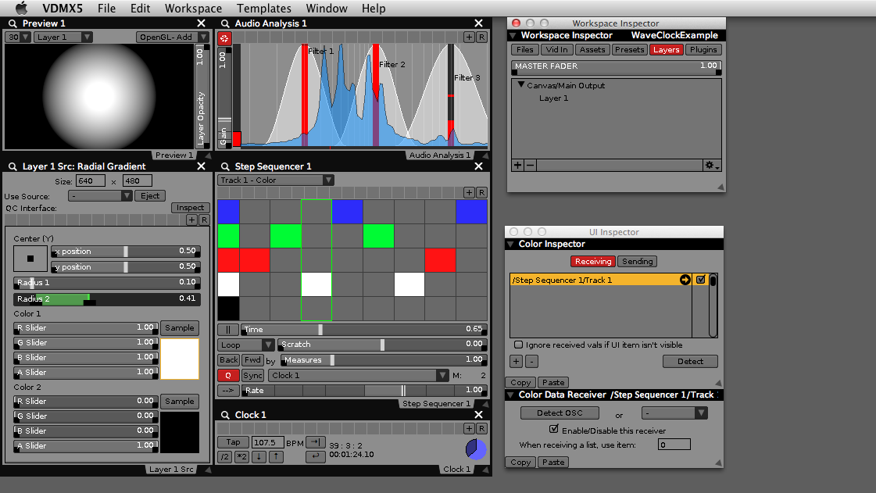Click the Sample button for Color 1

click(179, 327)
